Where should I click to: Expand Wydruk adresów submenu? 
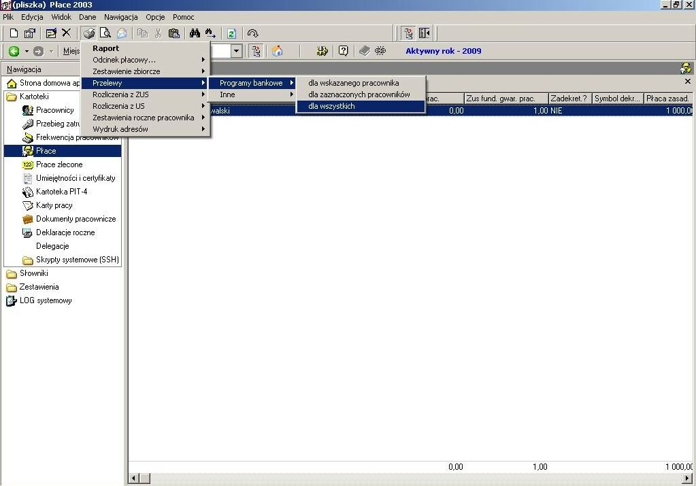point(145,129)
